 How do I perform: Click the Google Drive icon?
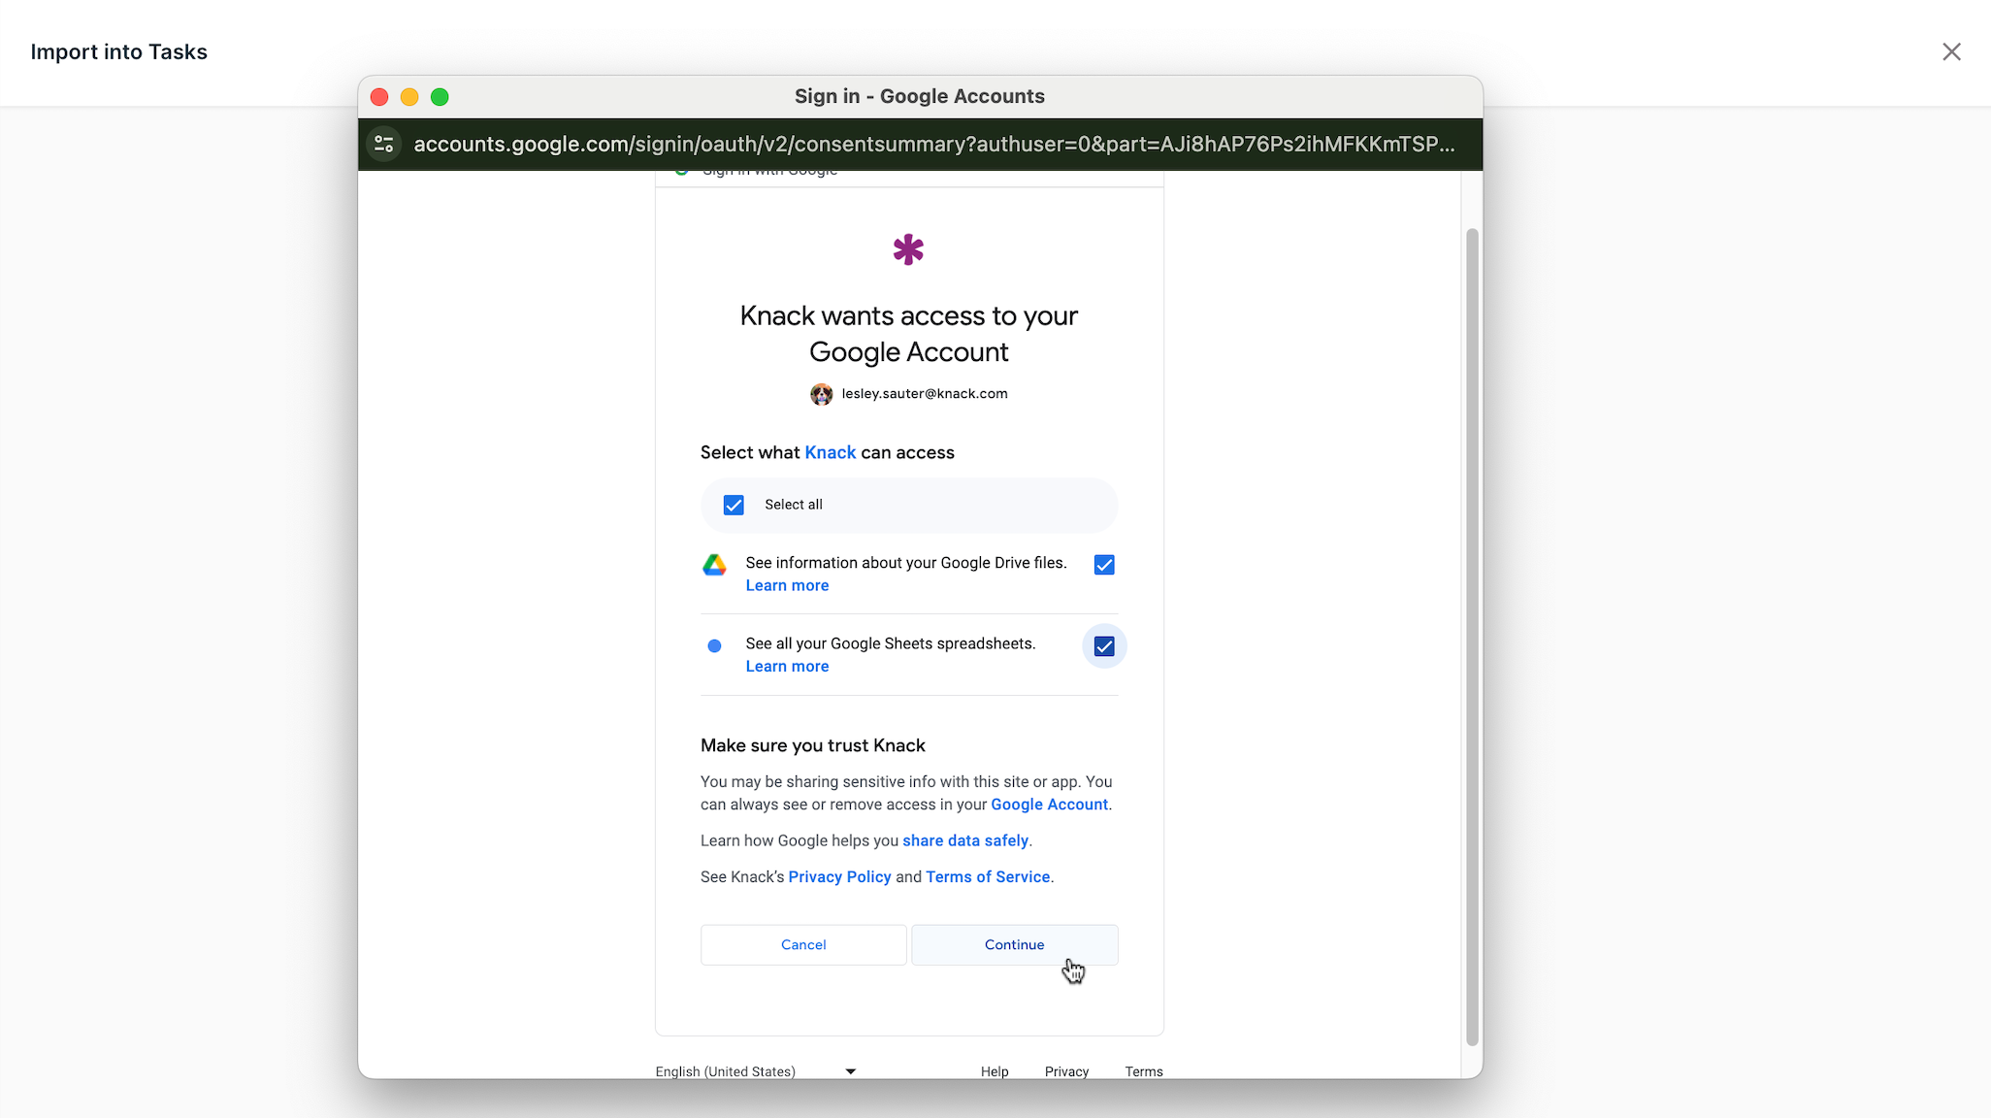(714, 565)
